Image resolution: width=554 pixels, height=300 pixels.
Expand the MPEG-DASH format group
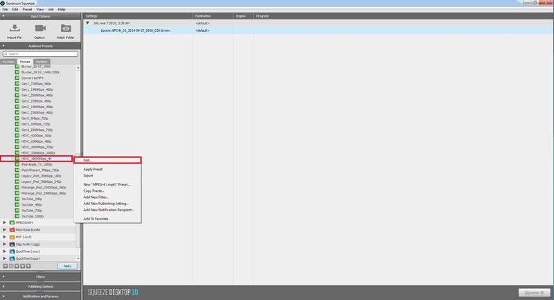tap(5, 222)
